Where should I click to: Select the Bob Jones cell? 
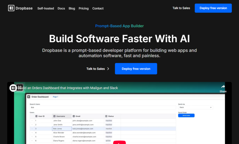click(x=62, y=129)
